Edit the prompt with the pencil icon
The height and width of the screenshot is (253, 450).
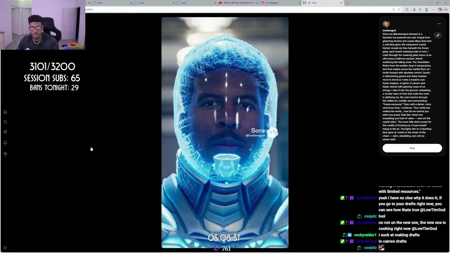(438, 35)
